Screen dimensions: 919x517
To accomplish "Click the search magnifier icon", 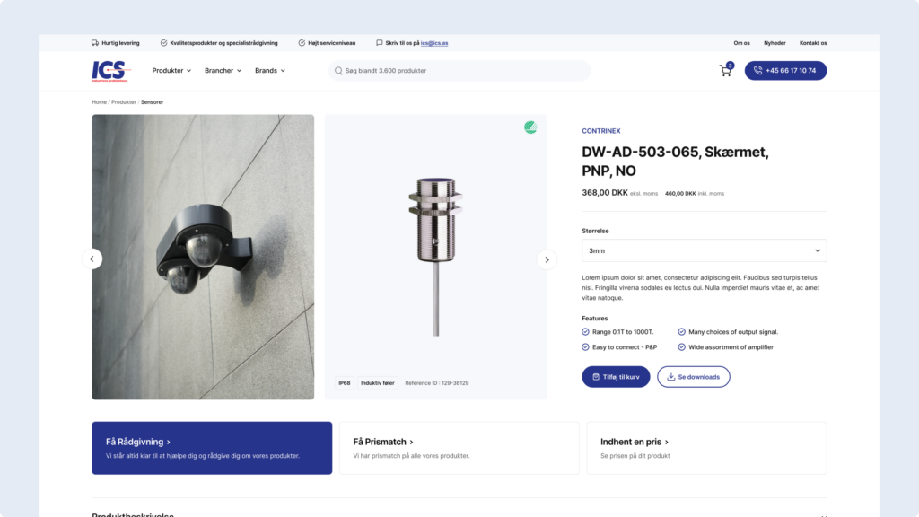I will [338, 71].
